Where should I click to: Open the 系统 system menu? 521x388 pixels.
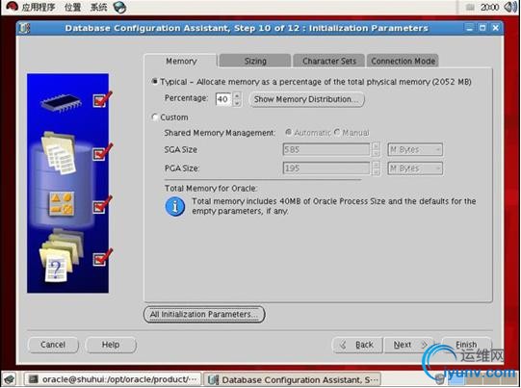coord(98,7)
